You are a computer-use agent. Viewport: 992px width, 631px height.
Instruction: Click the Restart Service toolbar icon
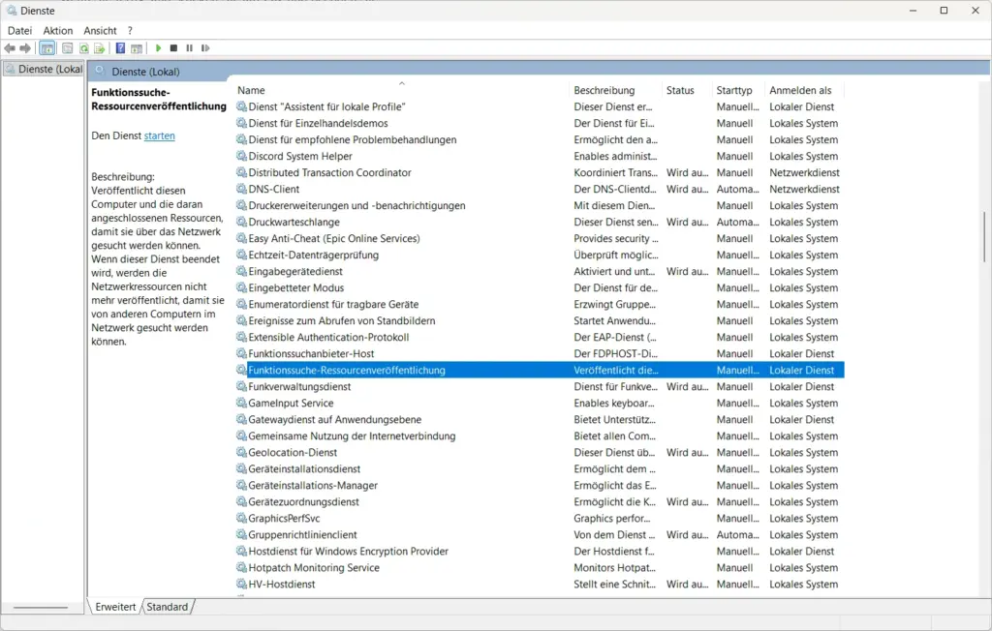(x=205, y=48)
